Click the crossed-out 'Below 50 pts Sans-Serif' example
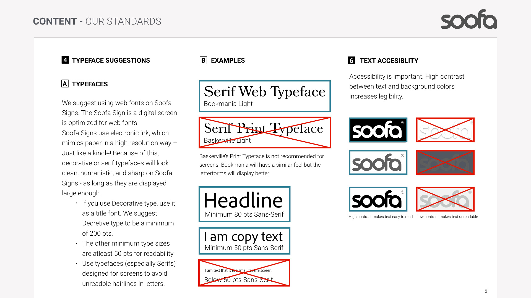Image resolution: width=531 pixels, height=298 pixels. 244,273
